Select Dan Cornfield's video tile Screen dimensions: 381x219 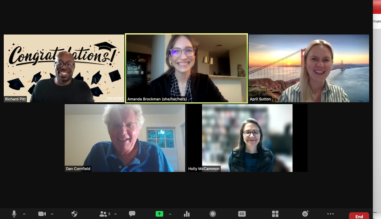coord(125,138)
